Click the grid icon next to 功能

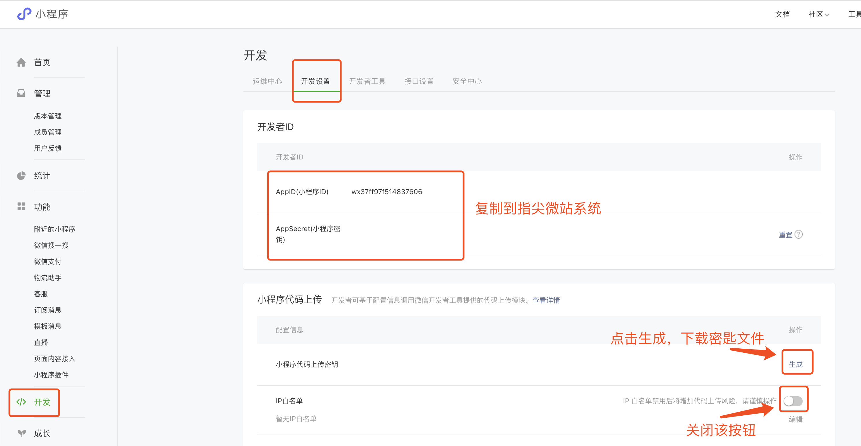[21, 207]
